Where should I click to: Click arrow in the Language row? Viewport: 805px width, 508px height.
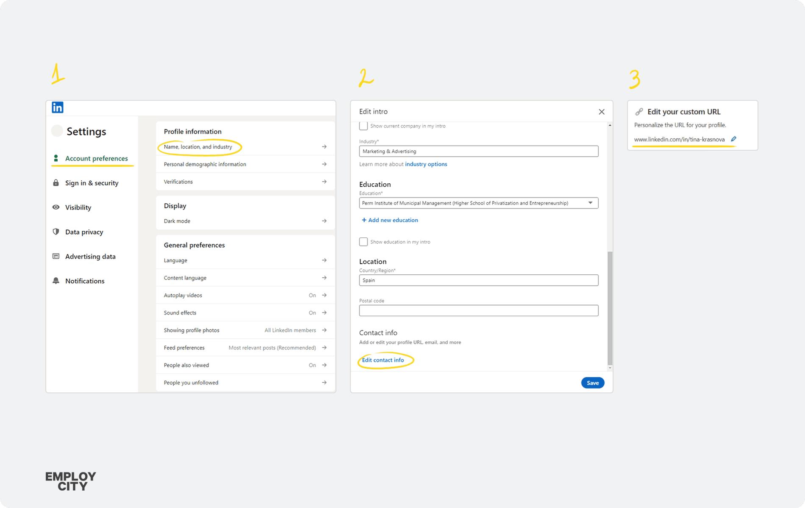pyautogui.click(x=324, y=260)
